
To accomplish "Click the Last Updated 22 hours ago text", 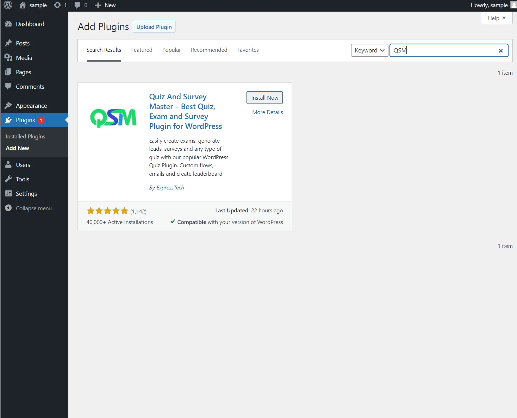I will coord(249,211).
